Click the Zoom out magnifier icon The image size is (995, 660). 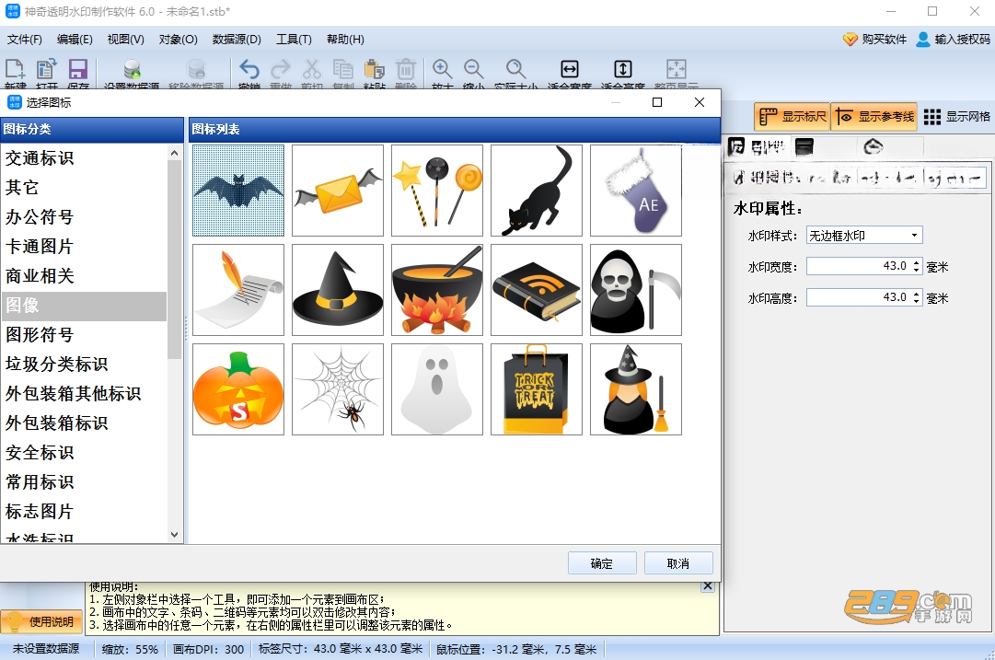[x=473, y=69]
